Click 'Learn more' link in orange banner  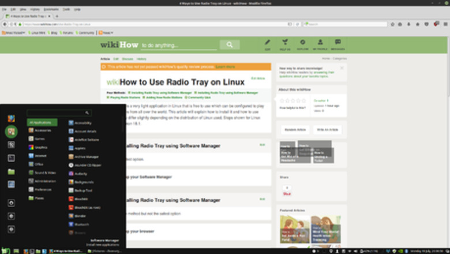(225, 66)
